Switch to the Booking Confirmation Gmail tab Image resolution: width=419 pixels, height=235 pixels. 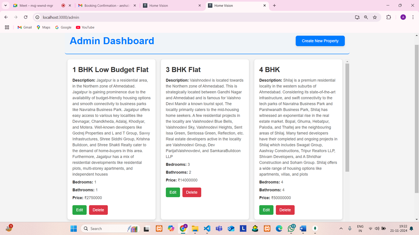tap(106, 6)
